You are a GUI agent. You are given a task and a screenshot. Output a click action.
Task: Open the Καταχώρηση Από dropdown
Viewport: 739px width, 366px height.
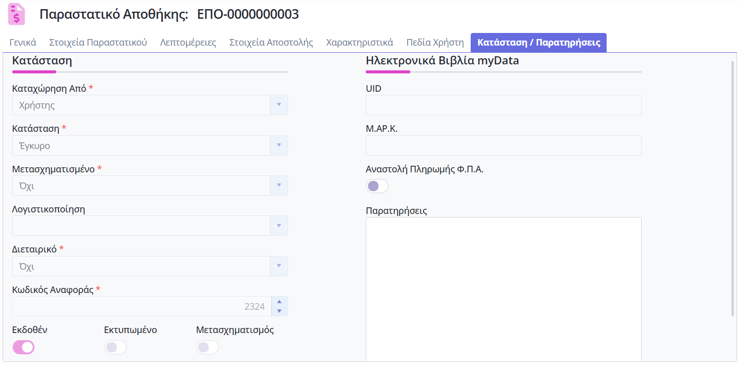point(278,105)
